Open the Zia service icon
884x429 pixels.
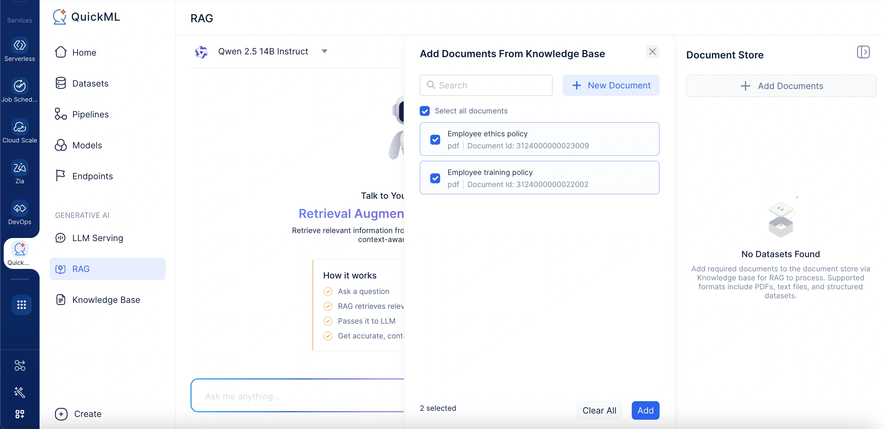(19, 168)
